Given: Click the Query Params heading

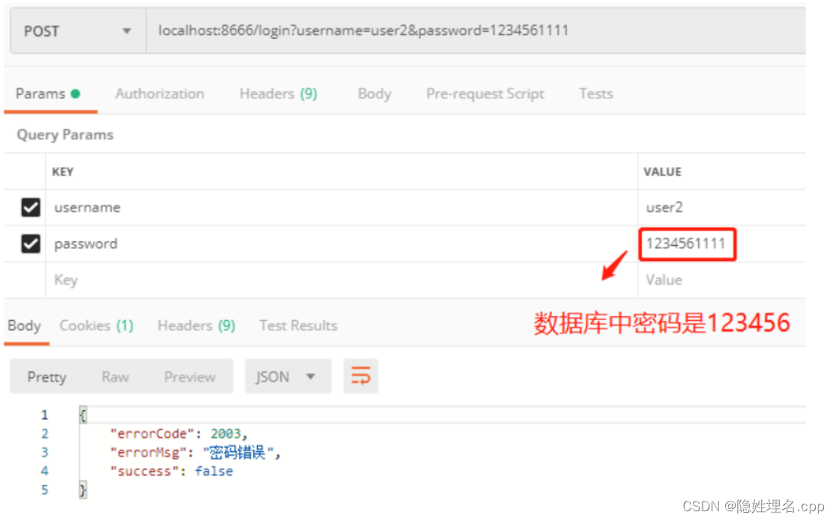Looking at the screenshot, I should pyautogui.click(x=65, y=134).
